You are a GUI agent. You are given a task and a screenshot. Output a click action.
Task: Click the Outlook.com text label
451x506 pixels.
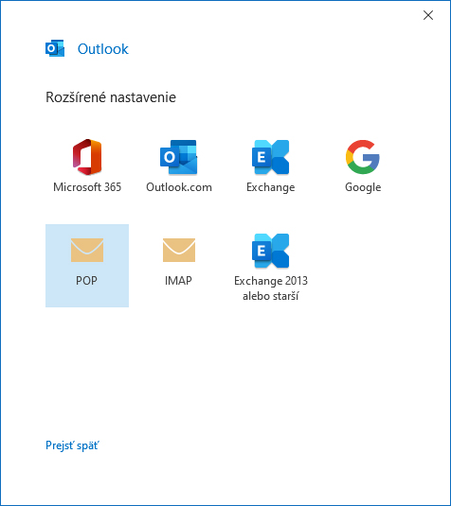coord(179,187)
